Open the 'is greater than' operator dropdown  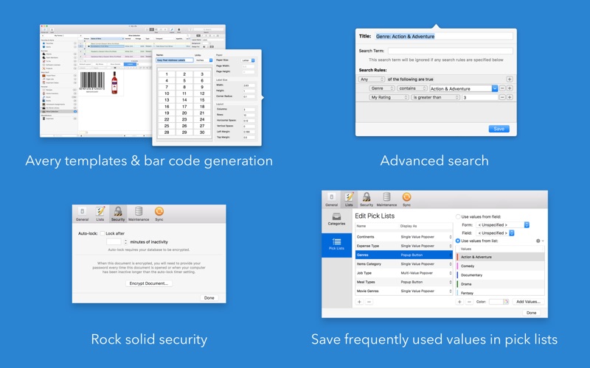tap(435, 97)
